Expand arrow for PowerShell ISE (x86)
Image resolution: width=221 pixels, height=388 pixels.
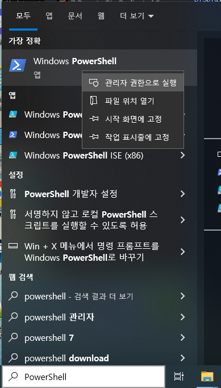click(x=182, y=155)
